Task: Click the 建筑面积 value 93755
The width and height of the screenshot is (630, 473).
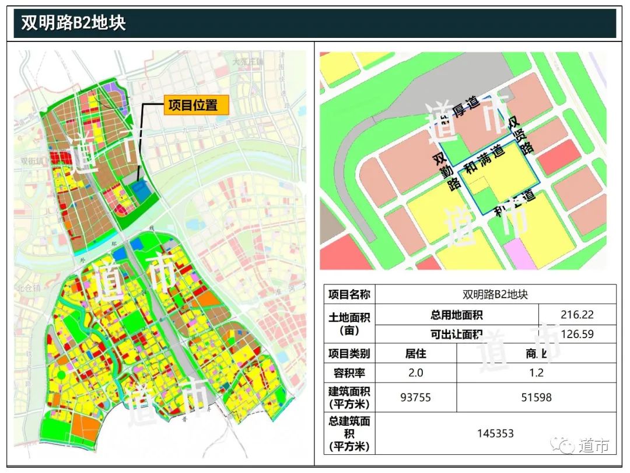Action: (415, 398)
